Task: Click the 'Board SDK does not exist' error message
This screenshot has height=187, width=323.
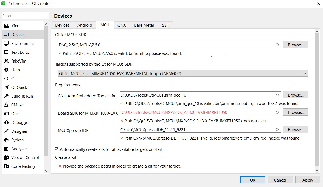Action: pos(196,121)
